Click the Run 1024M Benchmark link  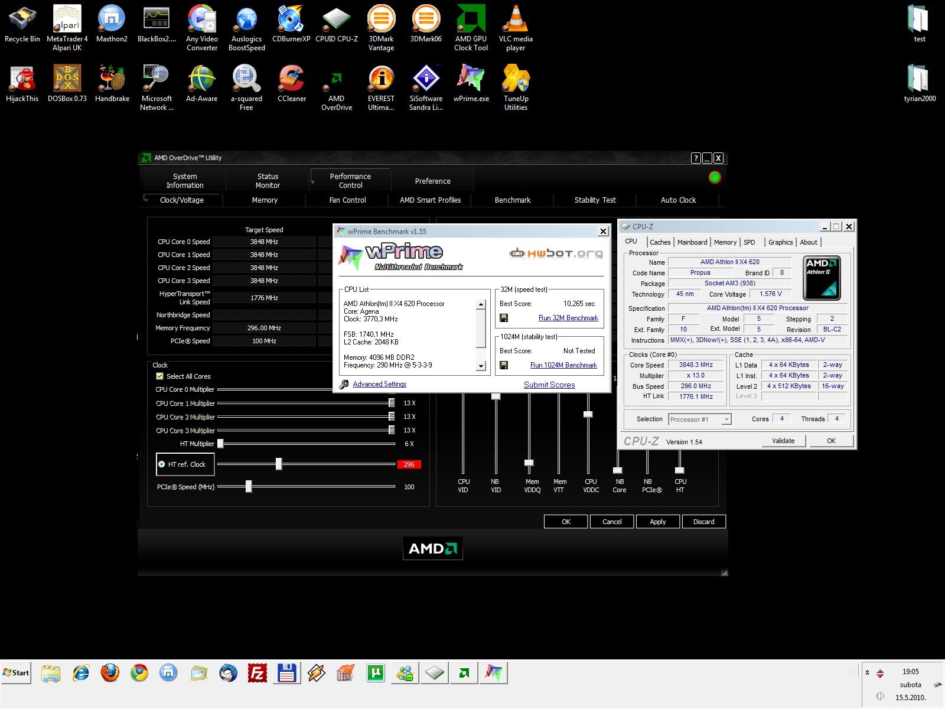tap(563, 365)
